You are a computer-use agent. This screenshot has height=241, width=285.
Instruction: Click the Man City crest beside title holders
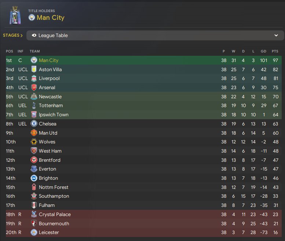32,18
